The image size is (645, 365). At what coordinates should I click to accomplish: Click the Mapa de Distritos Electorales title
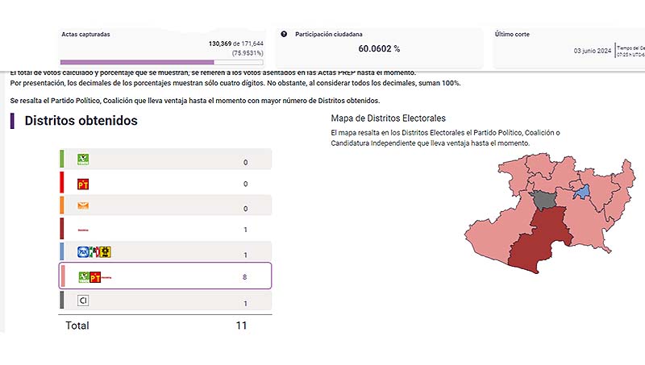point(389,118)
